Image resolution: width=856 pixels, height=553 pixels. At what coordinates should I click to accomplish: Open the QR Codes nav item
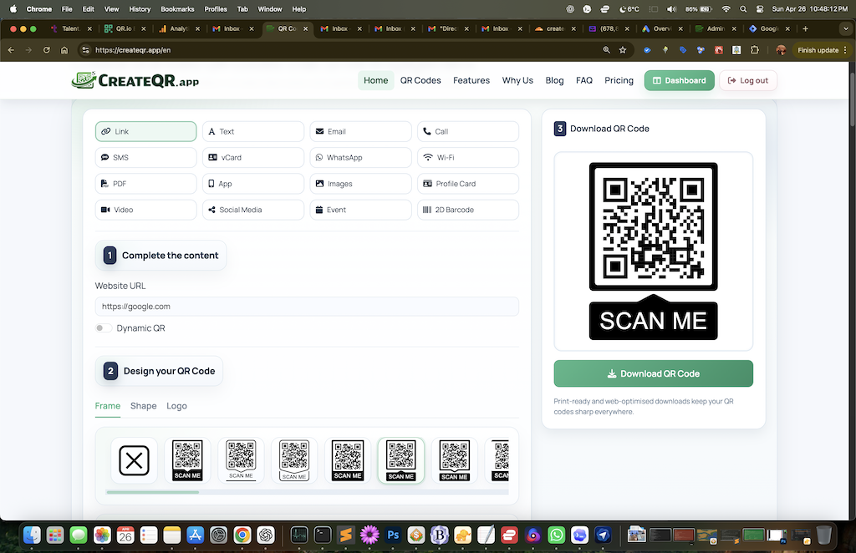[420, 80]
